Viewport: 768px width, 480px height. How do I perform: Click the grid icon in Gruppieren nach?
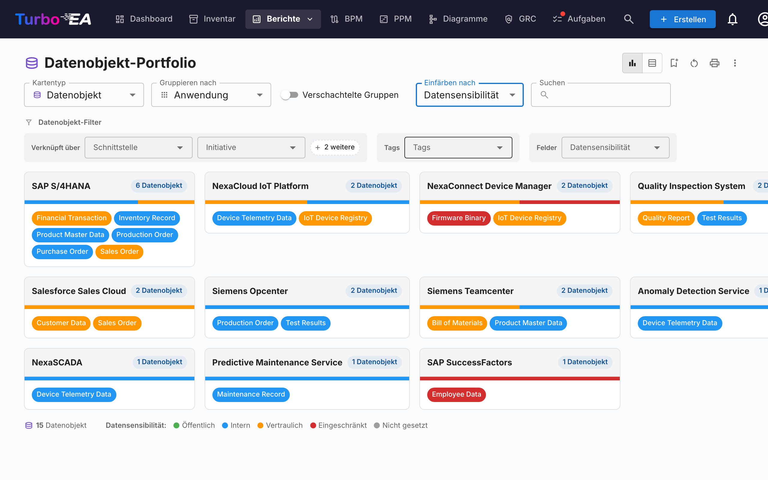[164, 95]
